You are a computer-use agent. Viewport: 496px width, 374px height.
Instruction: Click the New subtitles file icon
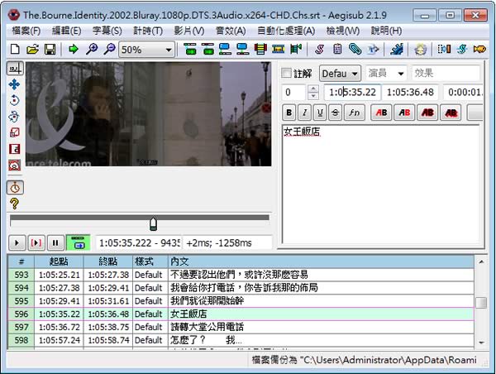tap(14, 50)
